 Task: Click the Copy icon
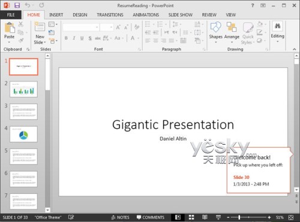point(20,32)
